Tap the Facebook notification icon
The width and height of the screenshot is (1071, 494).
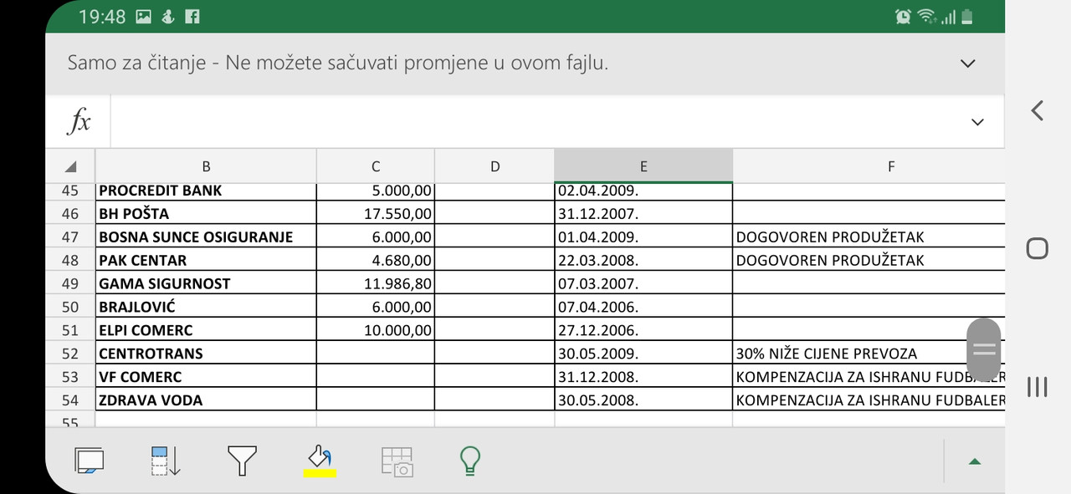tap(192, 16)
